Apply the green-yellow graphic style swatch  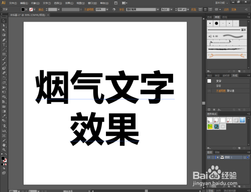[210, 127]
